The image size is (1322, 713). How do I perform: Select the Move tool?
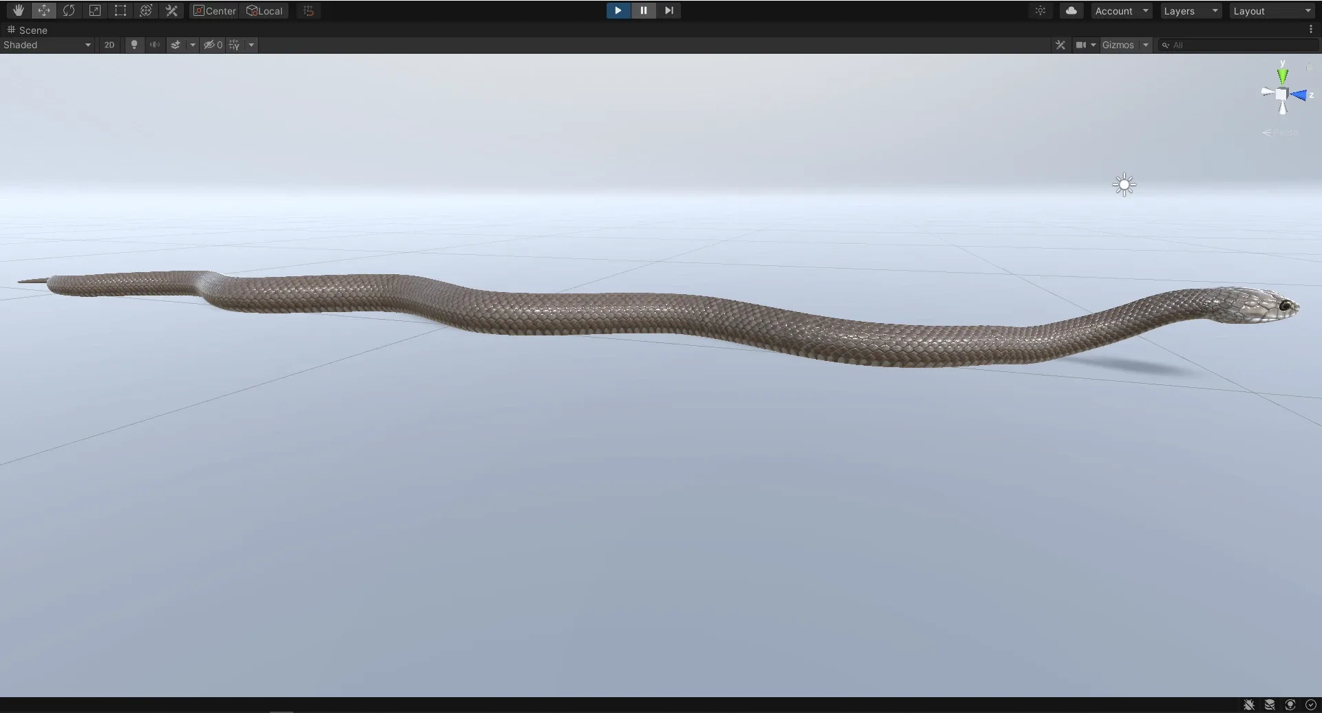point(43,10)
